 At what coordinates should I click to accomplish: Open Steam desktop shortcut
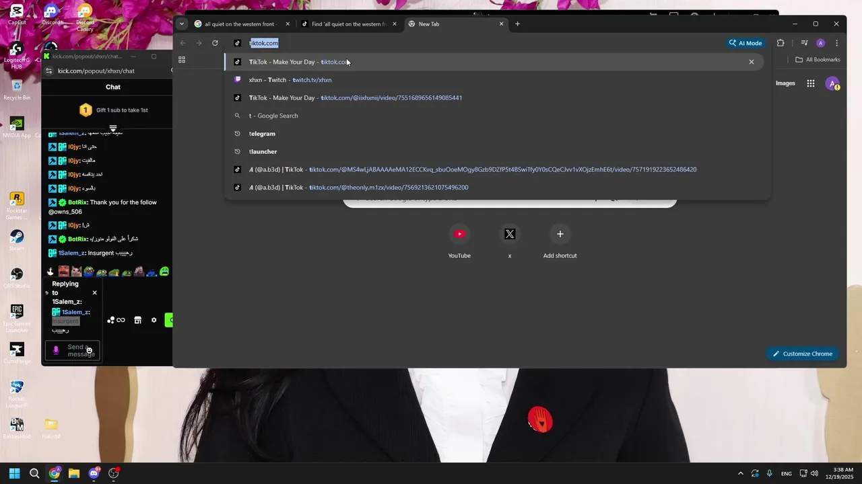[17, 241]
